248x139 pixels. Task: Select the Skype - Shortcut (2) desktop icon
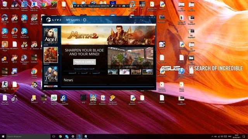coord(24,33)
